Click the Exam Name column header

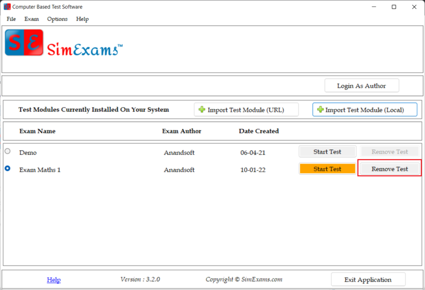pyautogui.click(x=37, y=131)
